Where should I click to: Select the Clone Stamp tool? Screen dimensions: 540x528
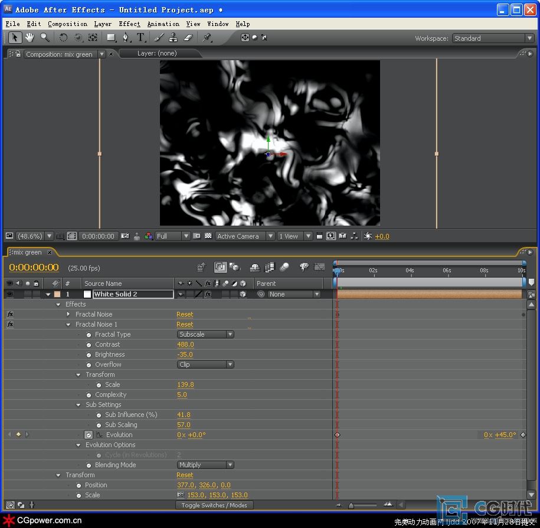(174, 38)
